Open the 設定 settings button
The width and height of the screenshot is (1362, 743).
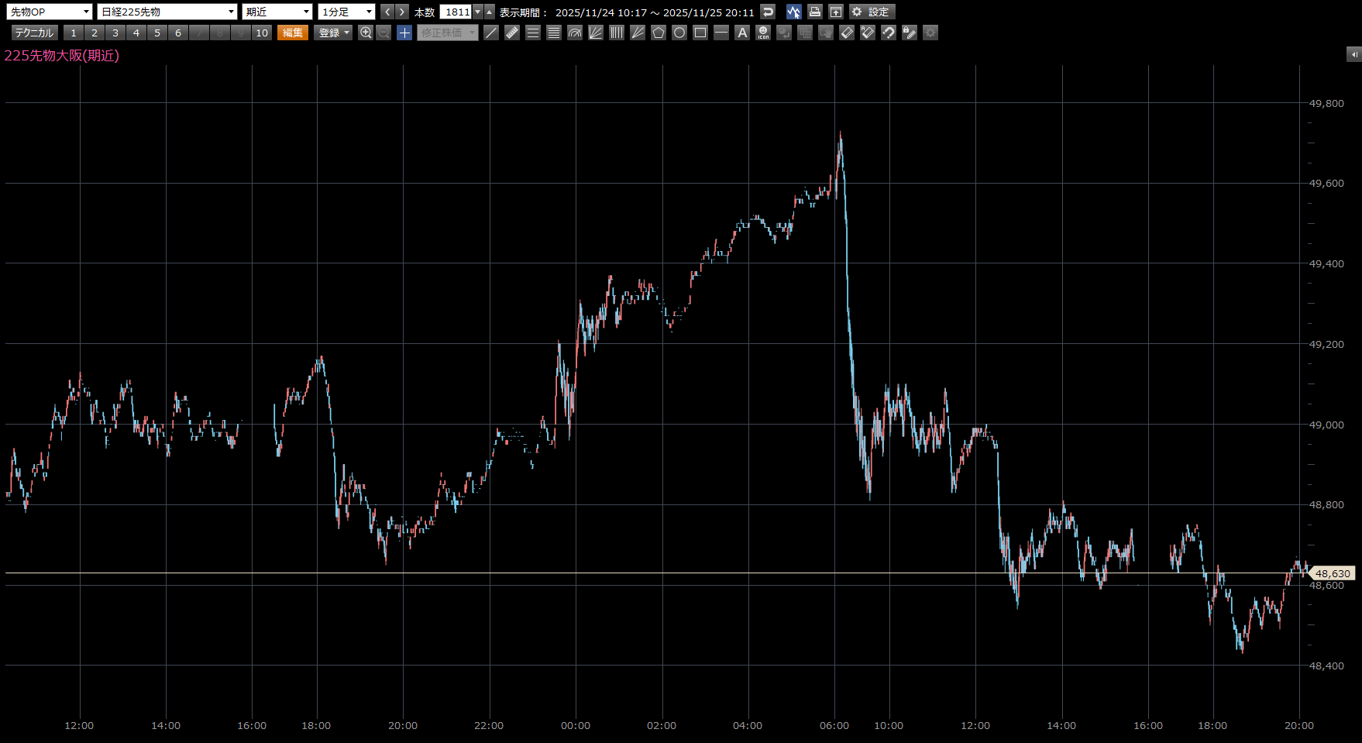tap(872, 12)
